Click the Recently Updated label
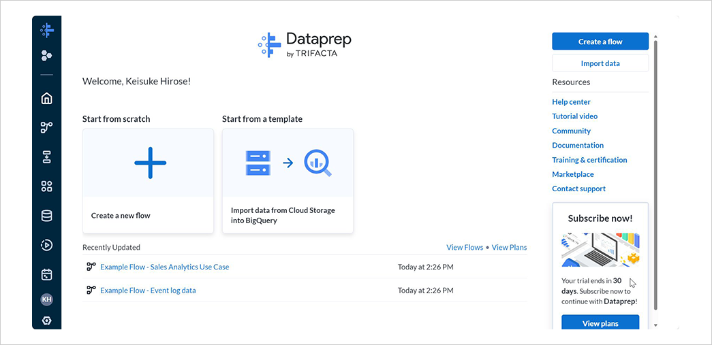 tap(111, 248)
